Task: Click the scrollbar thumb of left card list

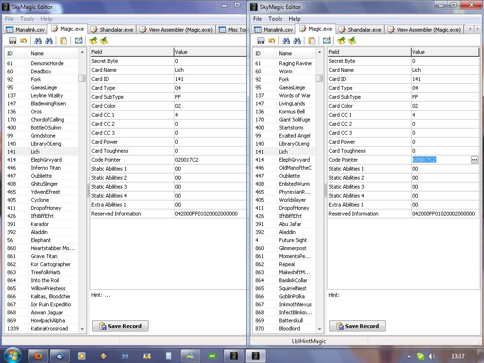Action: click(82, 78)
